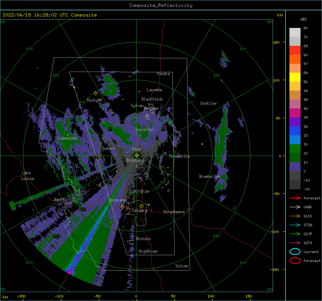Image resolution: width=322 pixels, height=301 pixels.
Task: Click the Sylvan label on map
Action: pos(137,106)
